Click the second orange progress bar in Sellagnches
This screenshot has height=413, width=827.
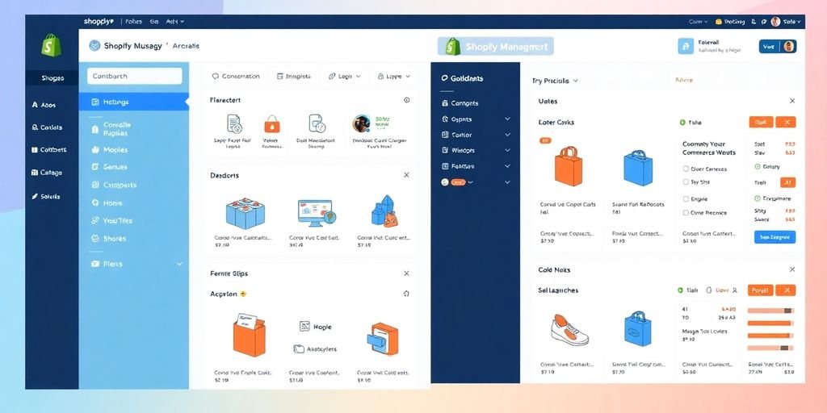(770, 323)
